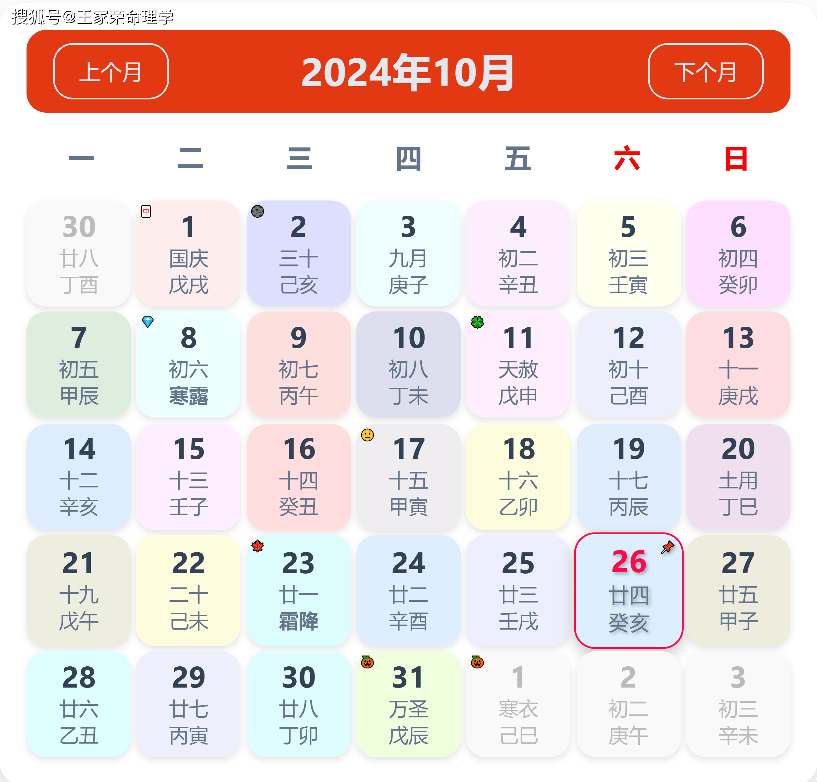Select the date 27 廿五 甲子

pyautogui.click(x=738, y=591)
